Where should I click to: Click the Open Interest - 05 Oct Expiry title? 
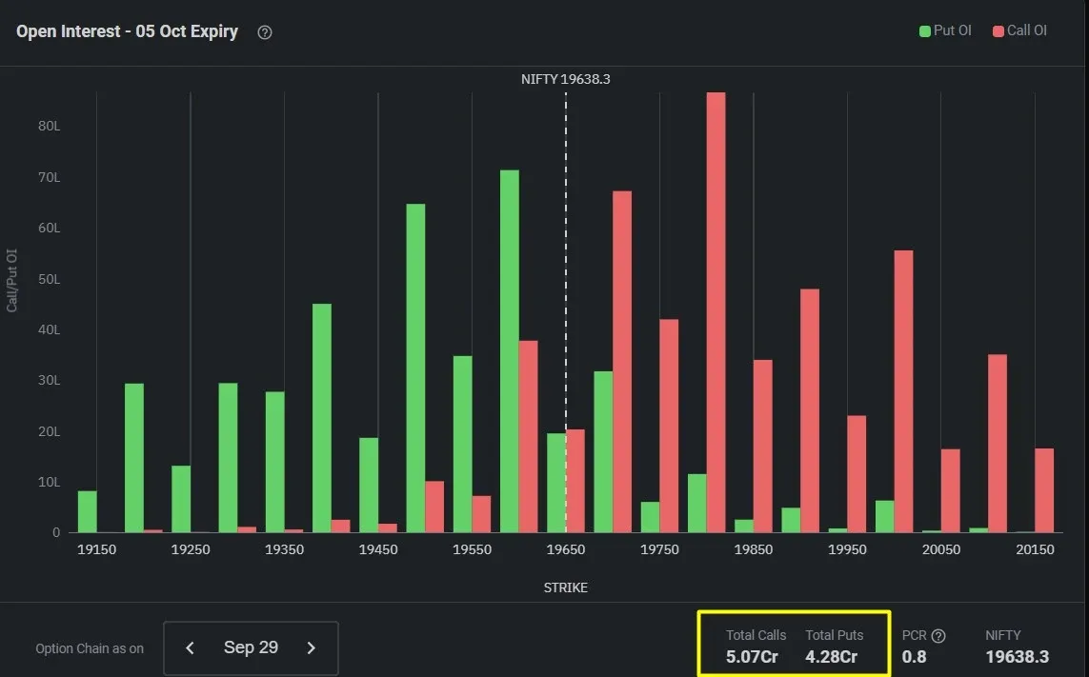(127, 32)
